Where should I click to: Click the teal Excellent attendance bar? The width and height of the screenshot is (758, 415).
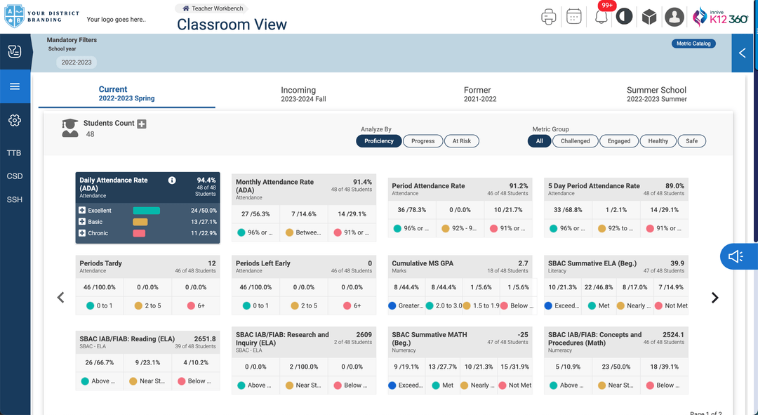tap(146, 211)
